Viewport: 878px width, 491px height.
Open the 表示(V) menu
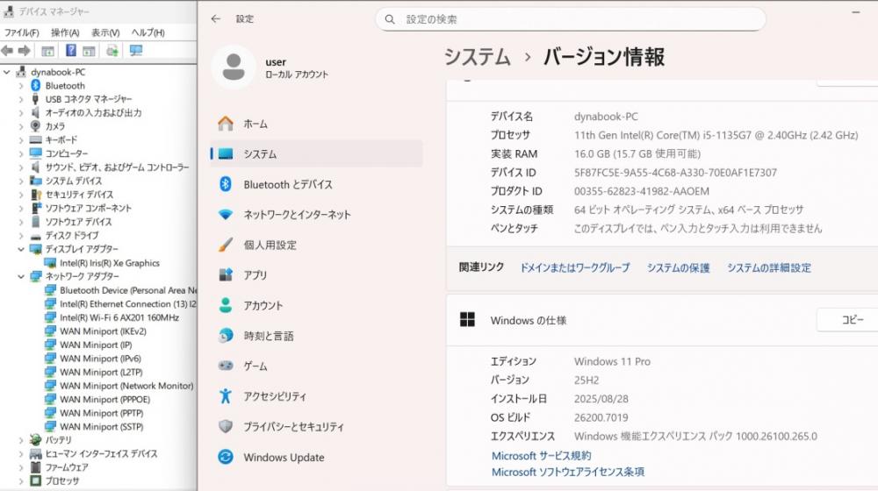(105, 33)
